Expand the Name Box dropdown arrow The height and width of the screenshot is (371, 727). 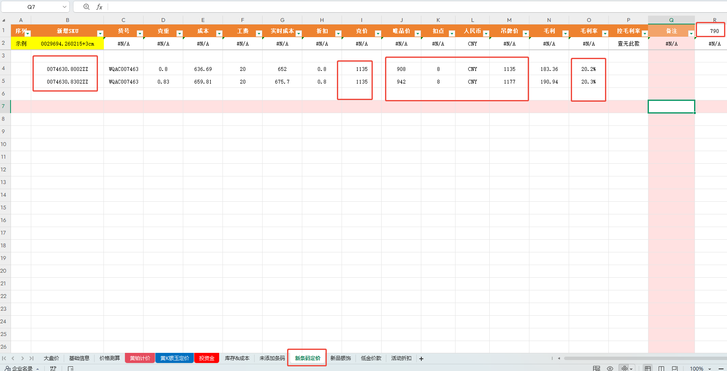point(65,7)
